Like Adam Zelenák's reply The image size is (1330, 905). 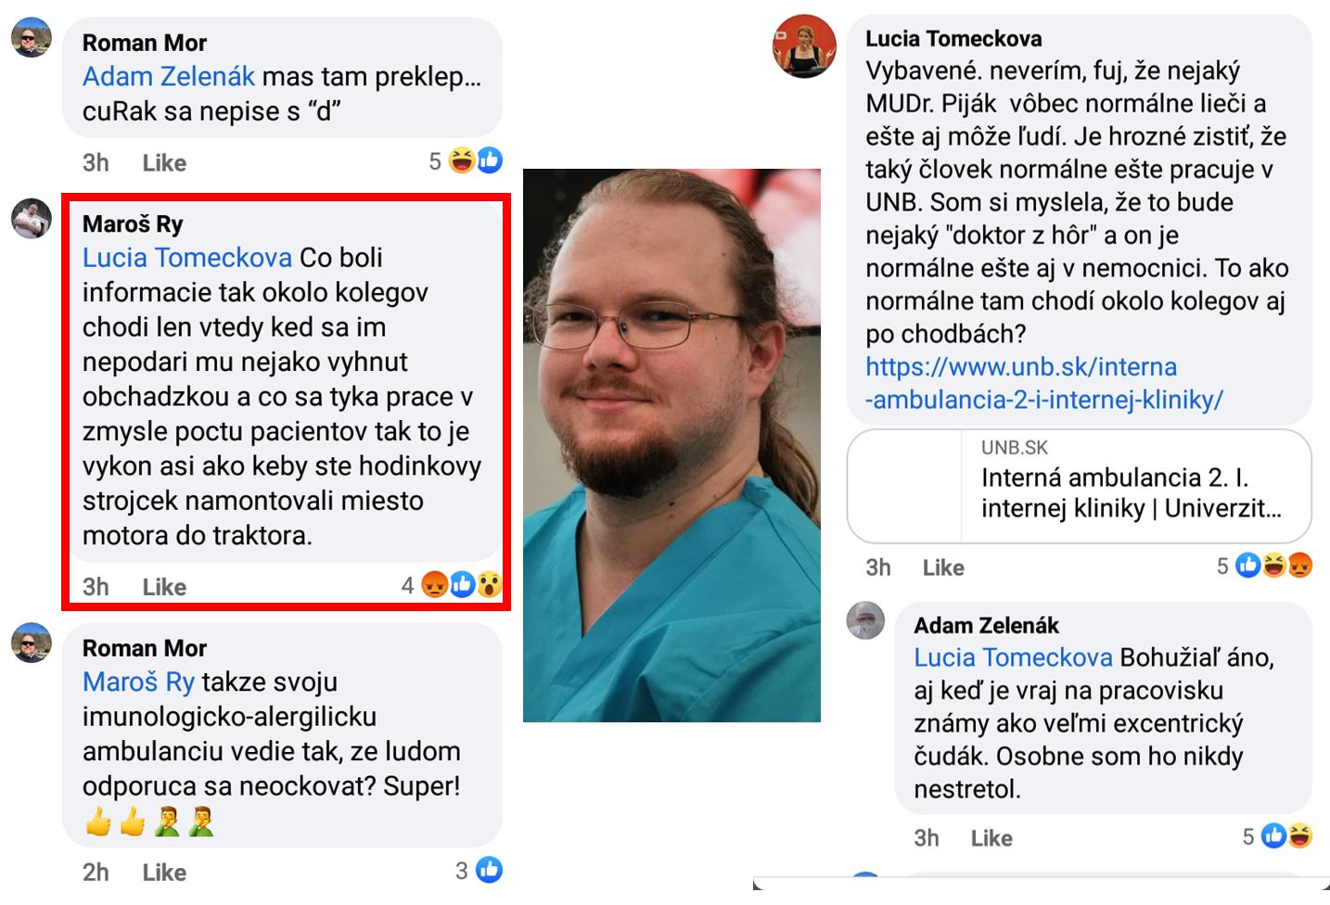click(991, 838)
